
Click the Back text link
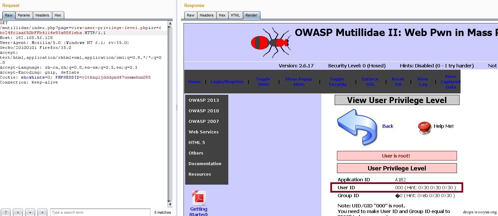(388, 126)
